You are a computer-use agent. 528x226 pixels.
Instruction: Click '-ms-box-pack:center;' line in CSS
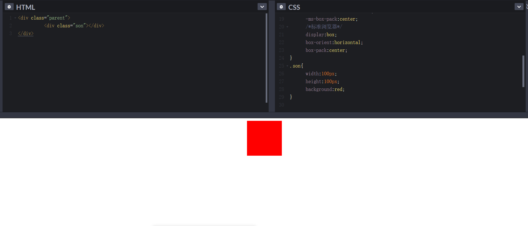[x=331, y=19]
